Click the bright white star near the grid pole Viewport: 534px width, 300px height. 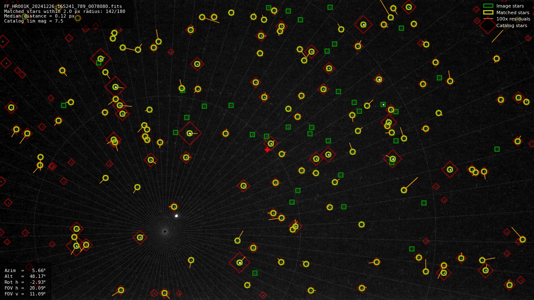point(176,216)
